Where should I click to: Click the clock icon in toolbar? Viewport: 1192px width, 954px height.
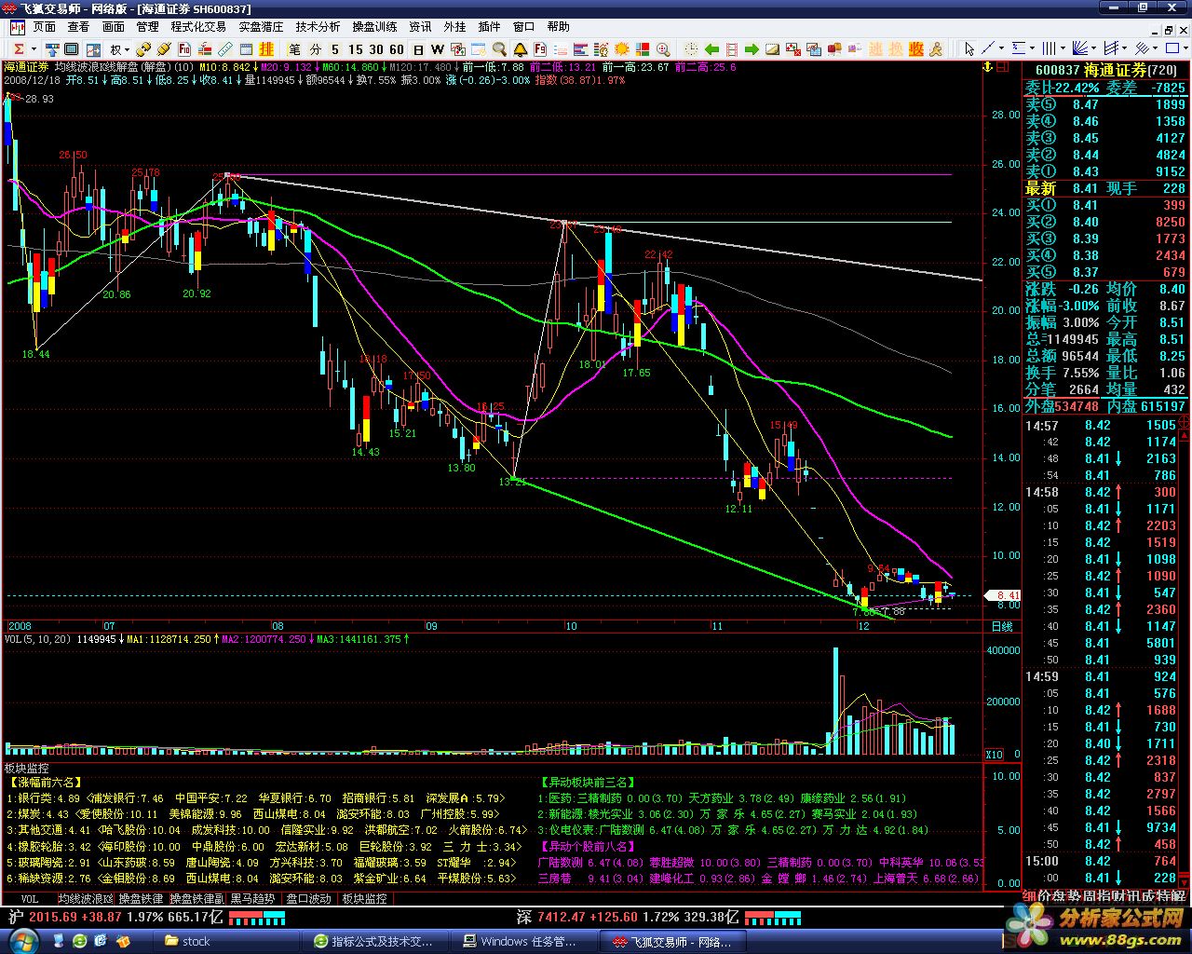(x=691, y=49)
